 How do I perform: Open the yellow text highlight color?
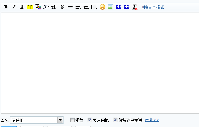[30, 7]
